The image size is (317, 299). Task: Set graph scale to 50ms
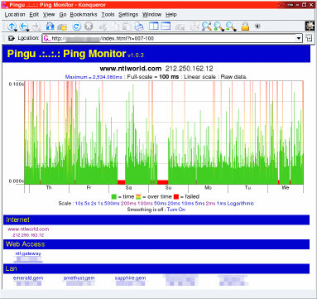point(161,204)
